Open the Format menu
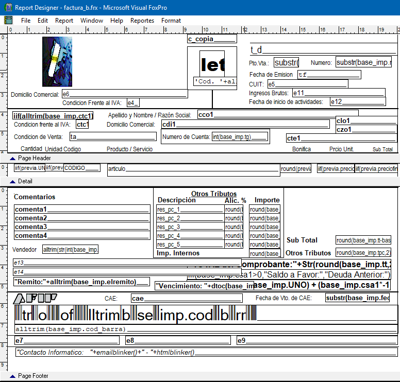The image size is (400, 382). (x=171, y=21)
